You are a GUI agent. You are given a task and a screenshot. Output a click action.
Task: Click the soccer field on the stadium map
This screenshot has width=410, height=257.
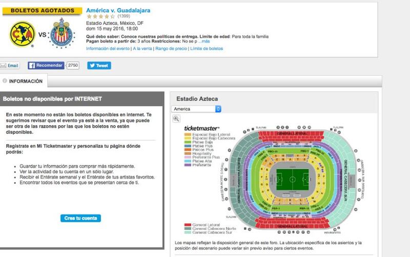(x=292, y=179)
